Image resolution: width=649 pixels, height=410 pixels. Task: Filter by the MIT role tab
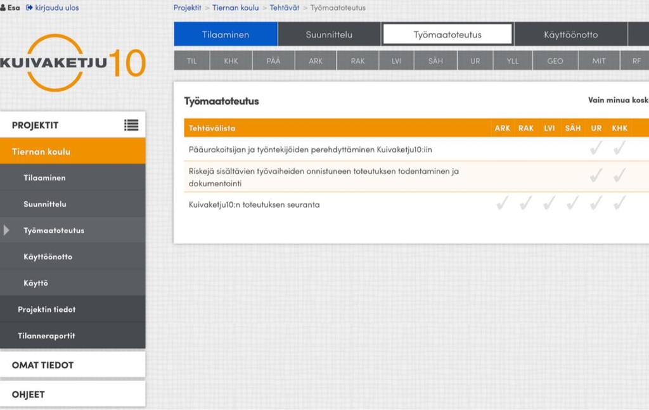click(x=599, y=61)
